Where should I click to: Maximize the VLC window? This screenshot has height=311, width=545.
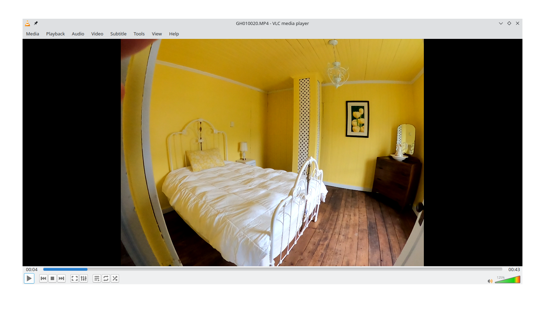509,23
